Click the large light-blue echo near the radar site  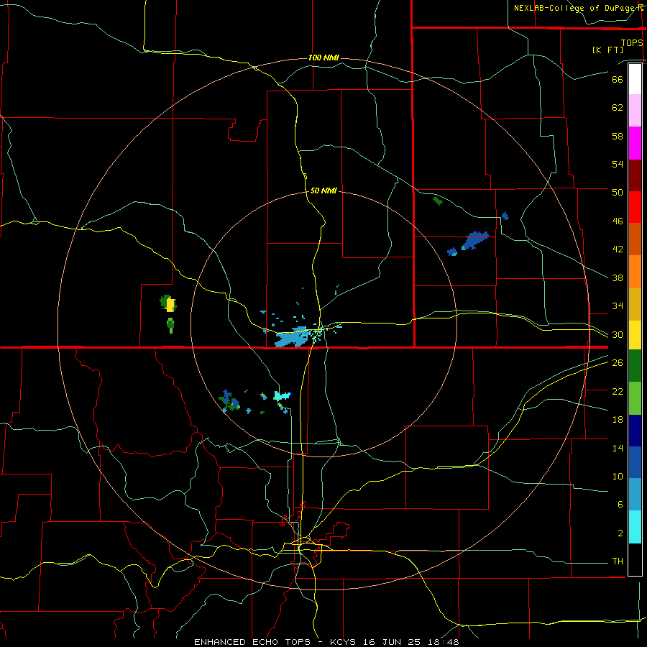[x=293, y=338]
